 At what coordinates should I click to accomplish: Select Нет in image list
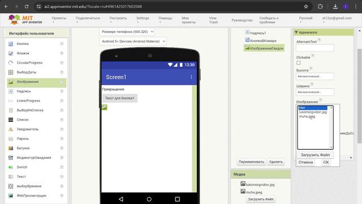pyautogui.click(x=313, y=108)
